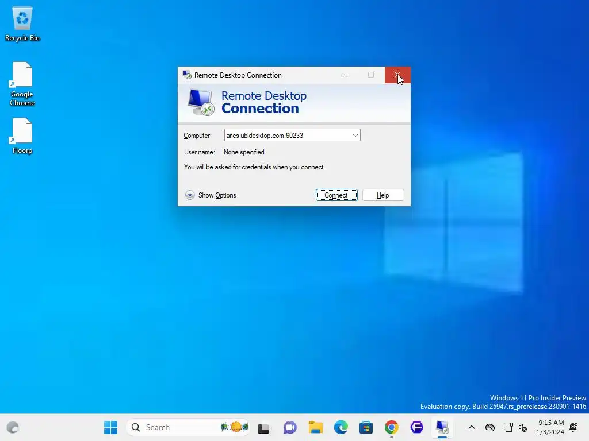The image size is (589, 441).
Task: Open Task View from the taskbar
Action: click(x=263, y=427)
